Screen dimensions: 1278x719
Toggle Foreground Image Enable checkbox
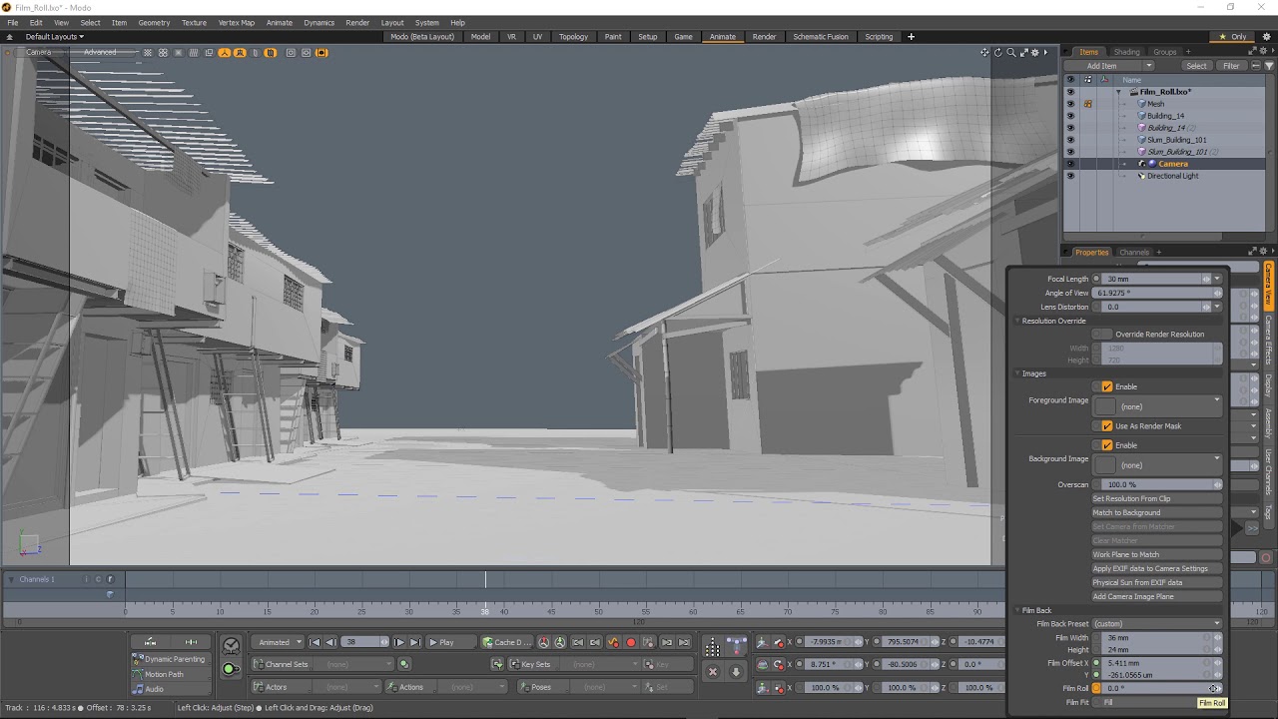(1106, 386)
